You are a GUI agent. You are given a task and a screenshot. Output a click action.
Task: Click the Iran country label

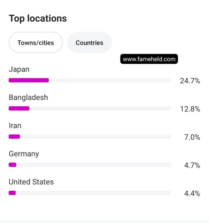pyautogui.click(x=15, y=125)
